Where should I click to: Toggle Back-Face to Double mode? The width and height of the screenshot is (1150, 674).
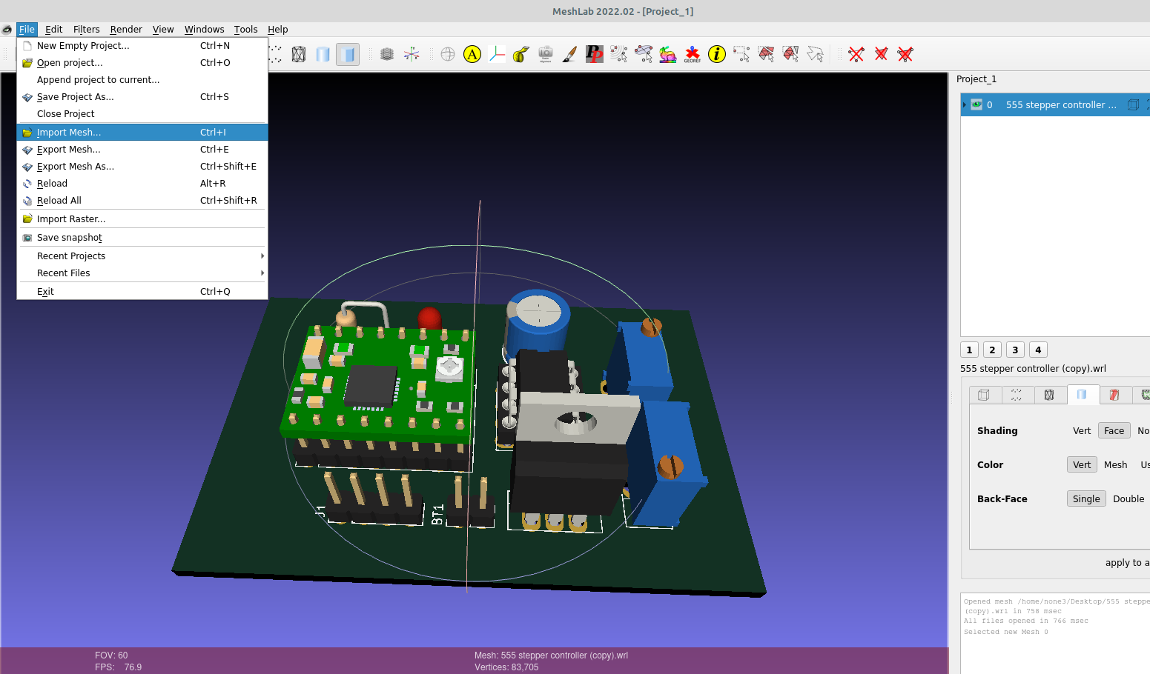1128,498
